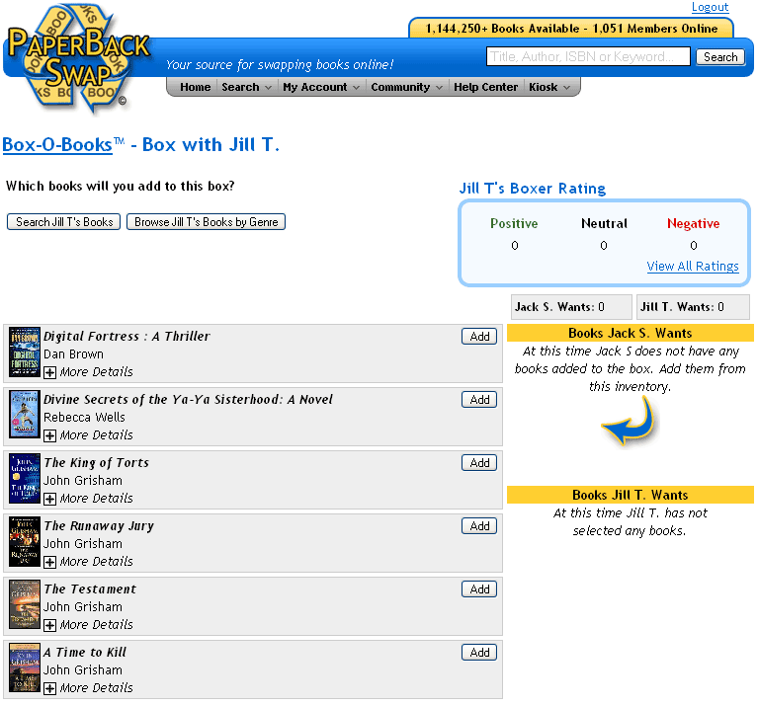Click the Jack S. Wants: 0 counter
Image resolution: width=758 pixels, height=706 pixels.
571,307
